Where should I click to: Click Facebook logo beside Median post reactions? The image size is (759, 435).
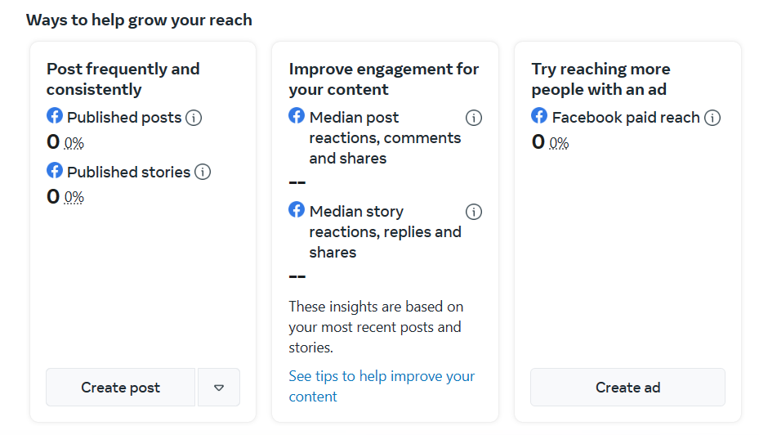[x=297, y=116]
